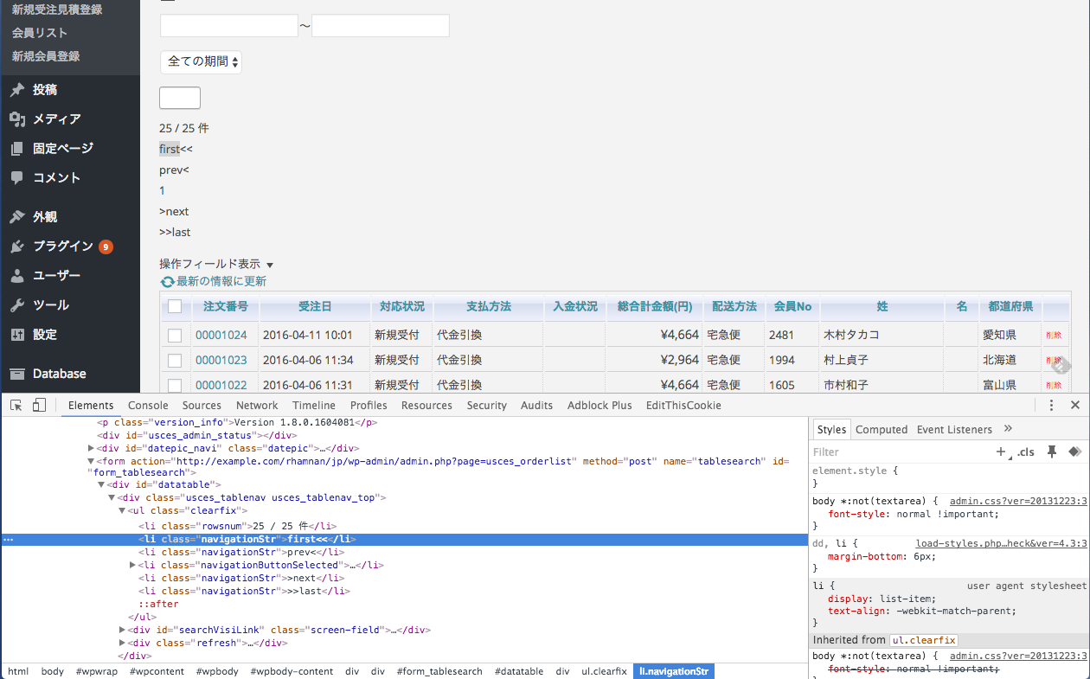The height and width of the screenshot is (679, 1090).
Task: Open admin.css source link for body rule
Action: click(1018, 501)
